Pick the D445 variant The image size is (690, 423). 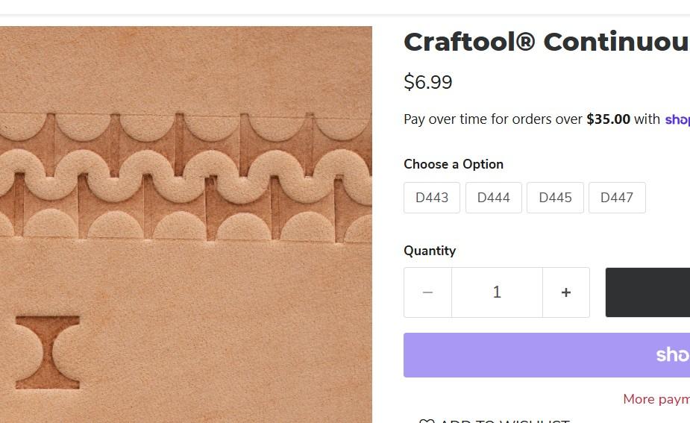(555, 198)
